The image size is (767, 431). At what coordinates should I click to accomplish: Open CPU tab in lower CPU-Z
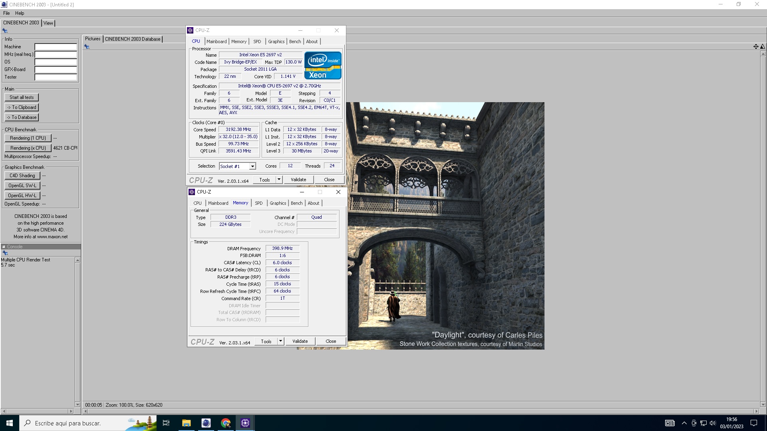[x=198, y=203]
